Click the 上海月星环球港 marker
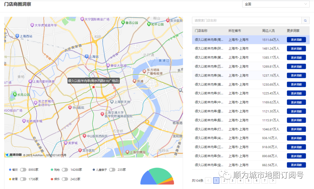Viewport: 314px width, 189px height. (x=30, y=81)
